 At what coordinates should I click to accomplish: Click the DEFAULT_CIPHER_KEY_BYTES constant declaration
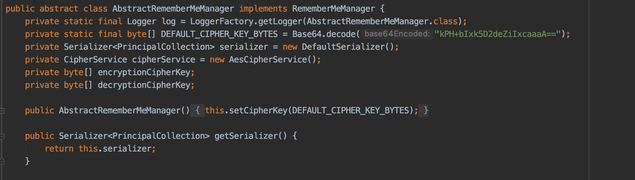[219, 34]
